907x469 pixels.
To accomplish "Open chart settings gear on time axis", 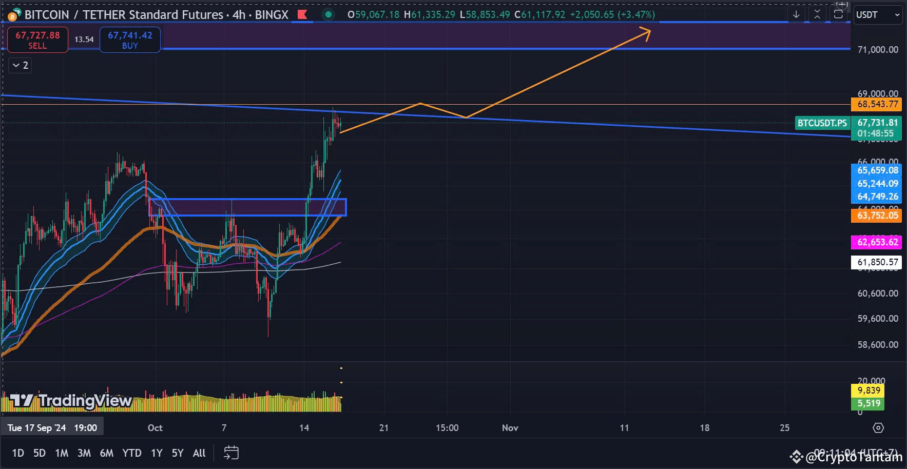I will pyautogui.click(x=878, y=427).
